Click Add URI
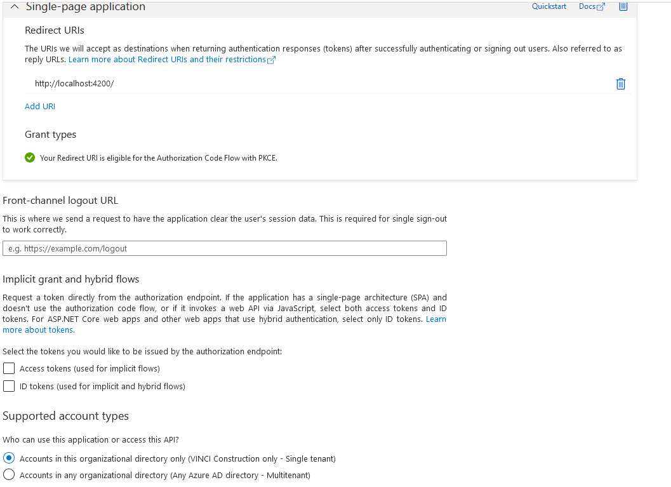671x487 pixels. (x=39, y=106)
